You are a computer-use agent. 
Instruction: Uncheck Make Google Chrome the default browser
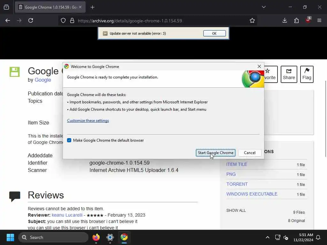69,140
